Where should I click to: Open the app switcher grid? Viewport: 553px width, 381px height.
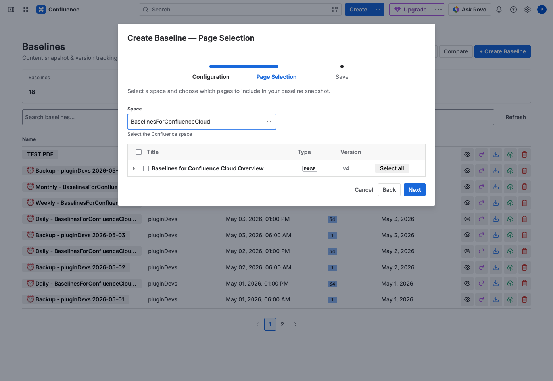[x=25, y=10]
